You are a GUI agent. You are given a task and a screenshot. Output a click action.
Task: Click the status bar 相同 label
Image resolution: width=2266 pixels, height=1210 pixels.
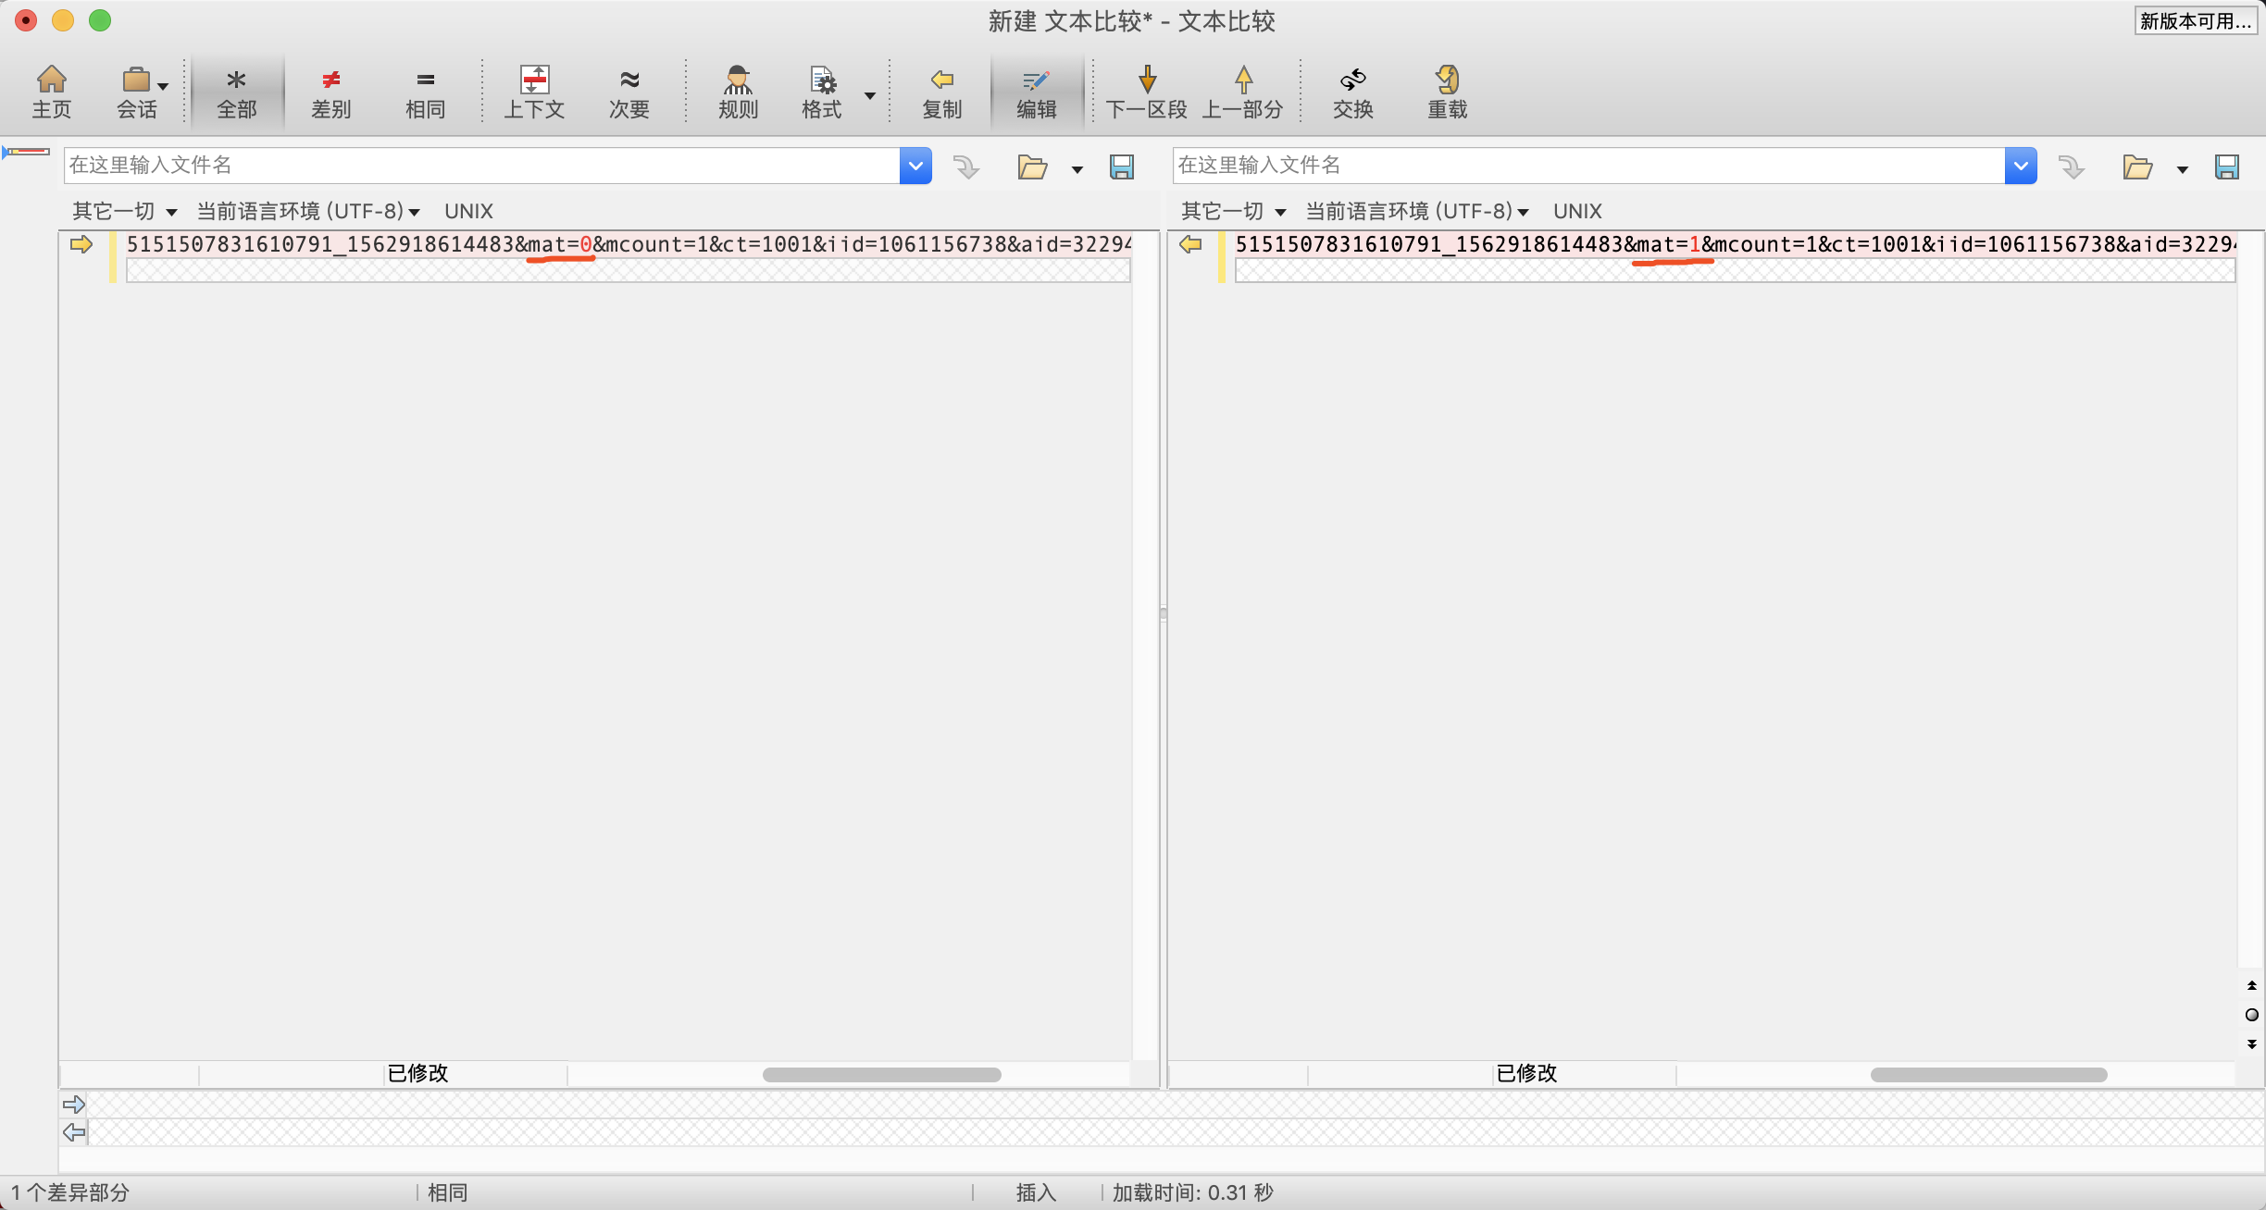point(447,1192)
